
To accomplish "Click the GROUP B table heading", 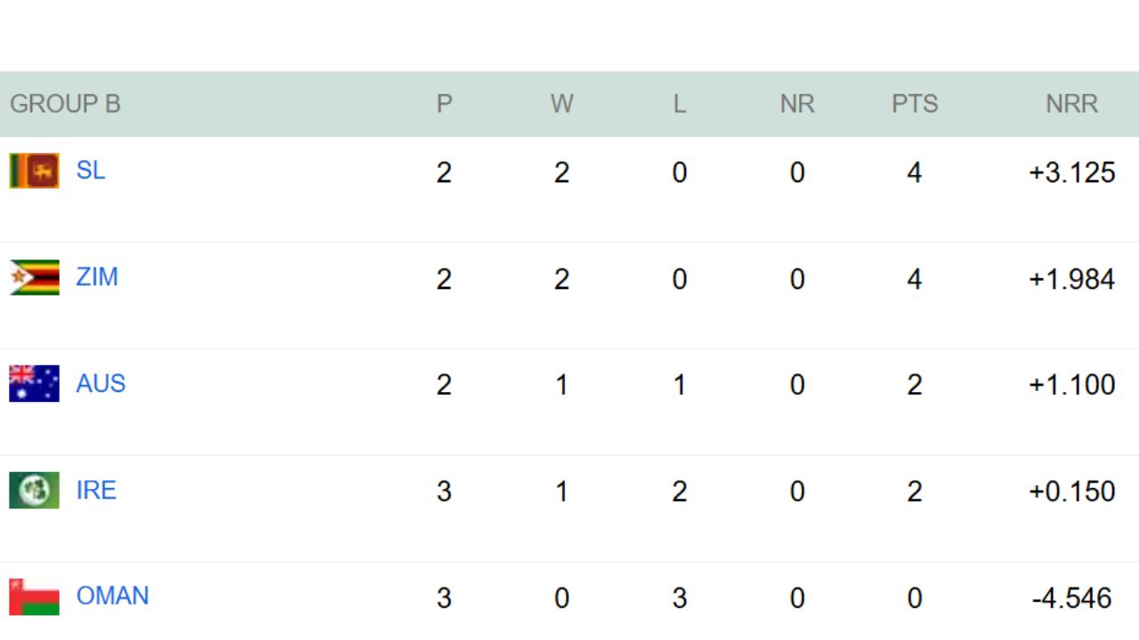I will (x=65, y=104).
